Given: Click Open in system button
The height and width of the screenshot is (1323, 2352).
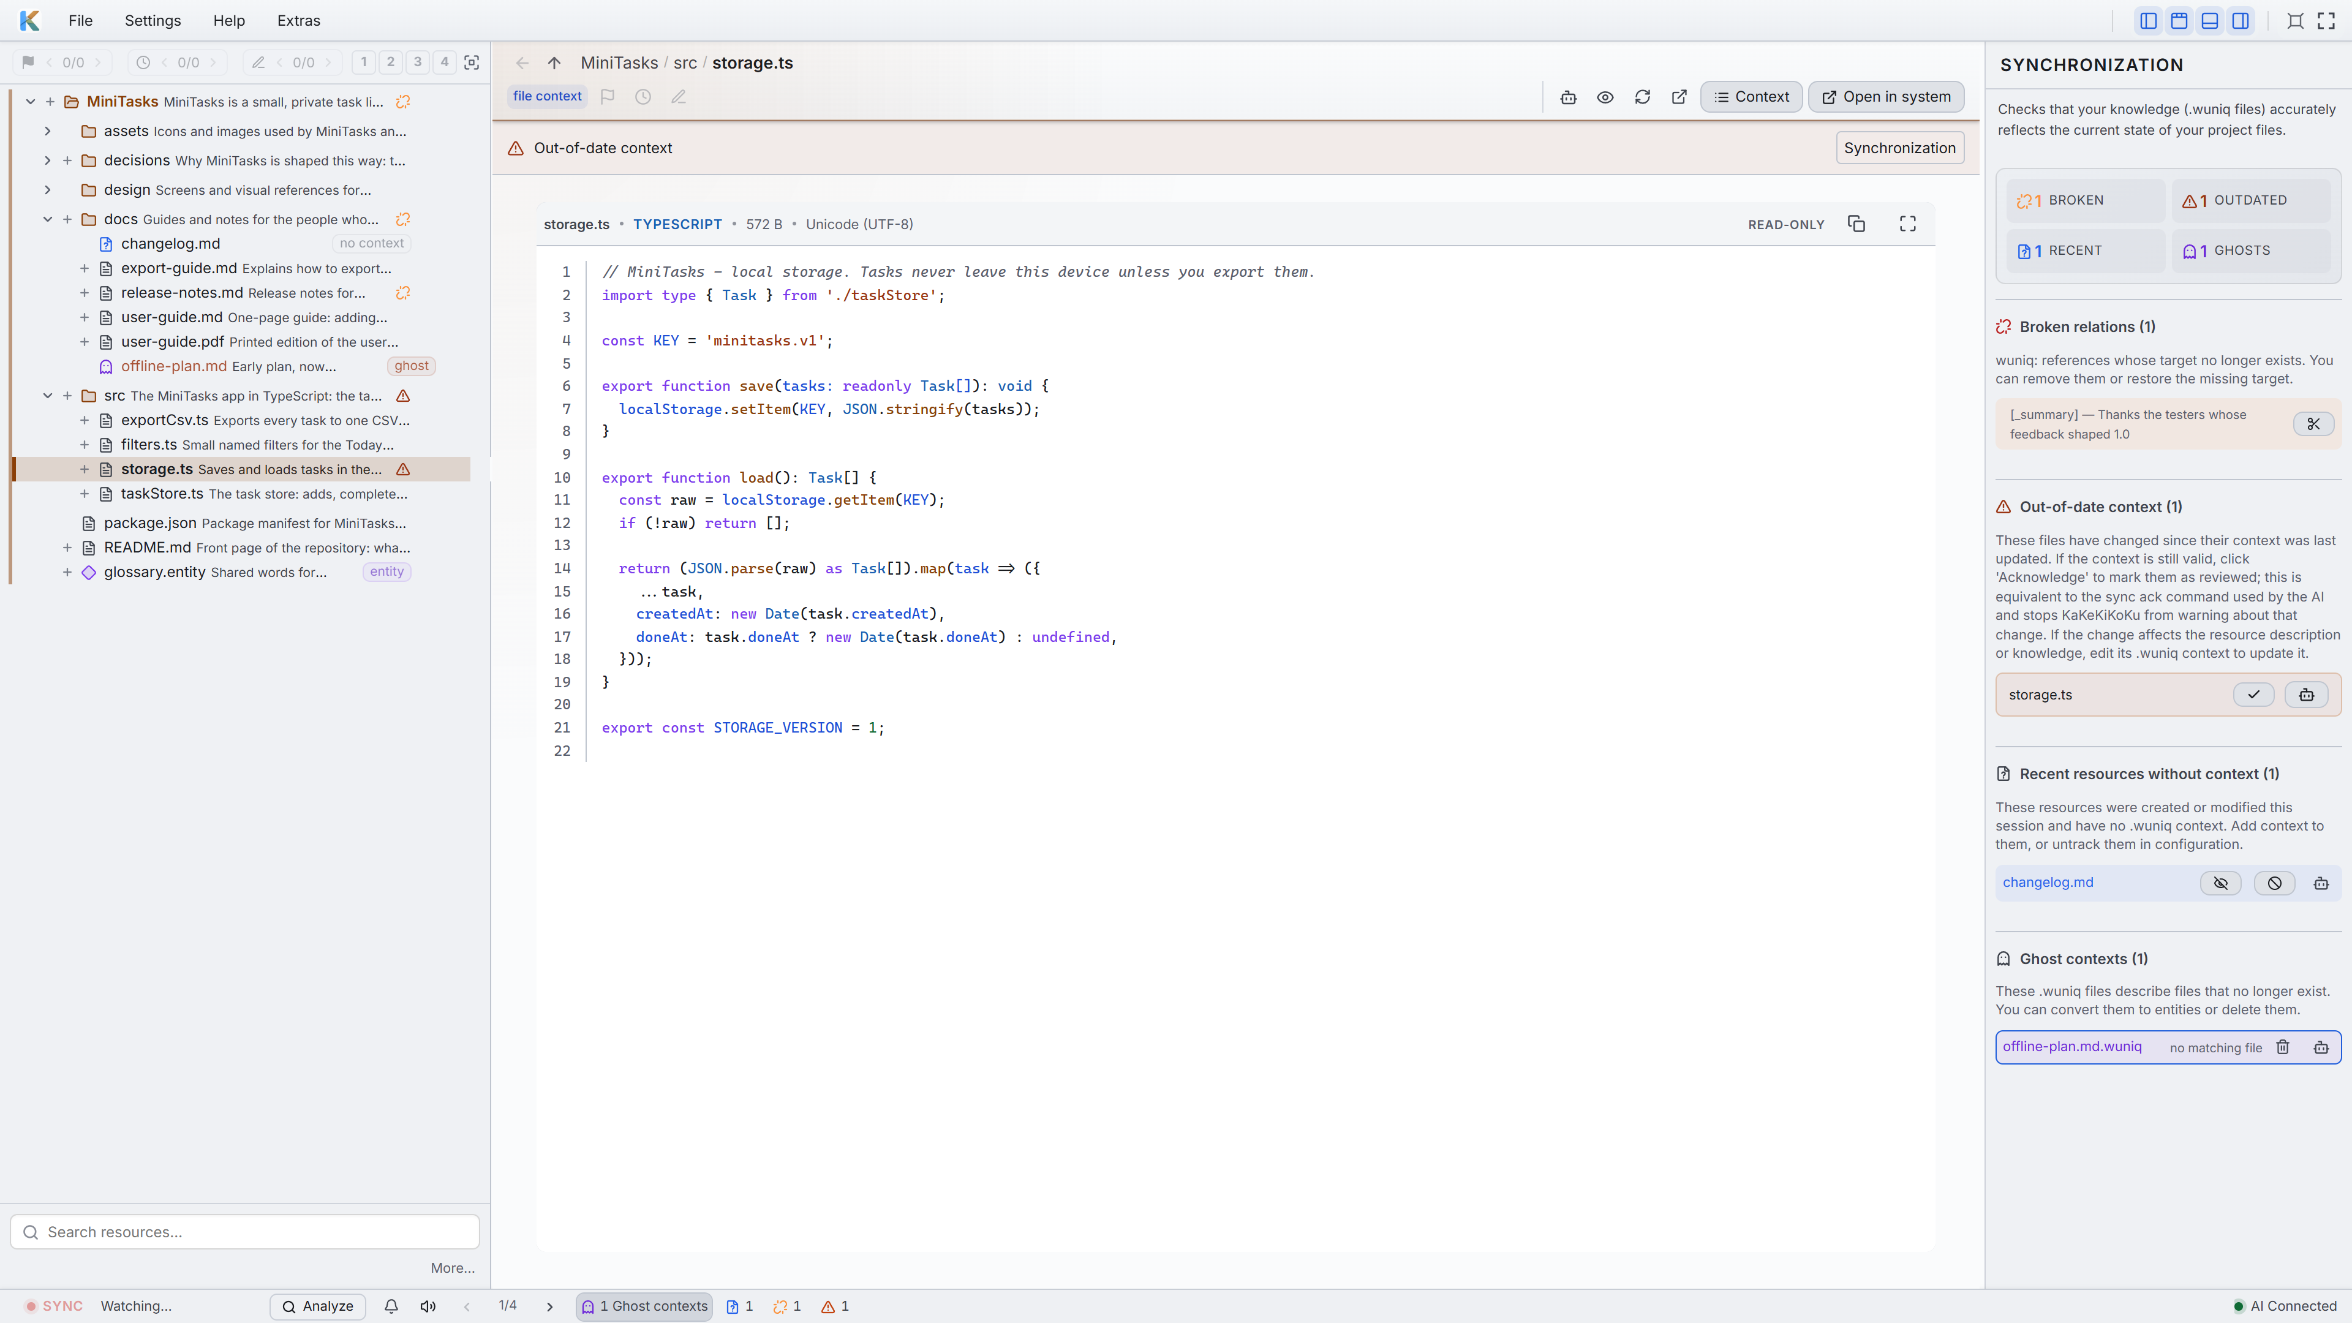Looking at the screenshot, I should tap(1885, 97).
